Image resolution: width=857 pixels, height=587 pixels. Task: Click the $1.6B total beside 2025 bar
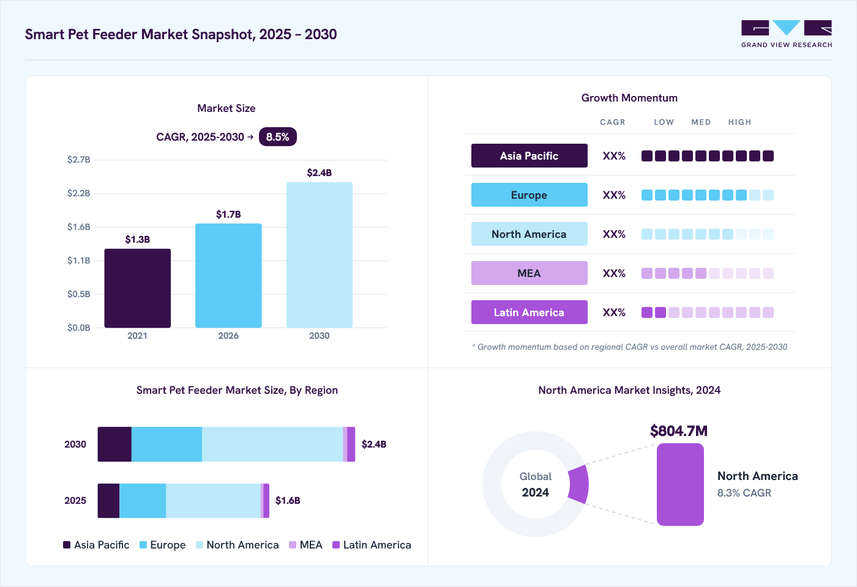pos(288,501)
